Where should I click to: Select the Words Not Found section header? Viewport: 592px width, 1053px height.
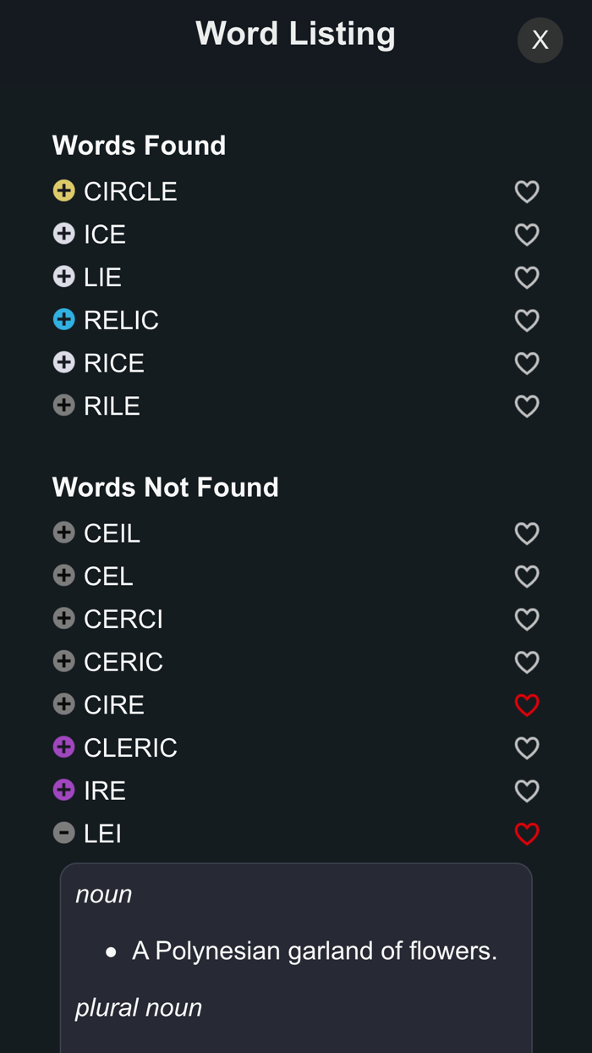point(165,488)
